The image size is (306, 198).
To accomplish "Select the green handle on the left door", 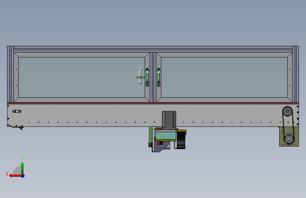I will pyautogui.click(x=147, y=77).
